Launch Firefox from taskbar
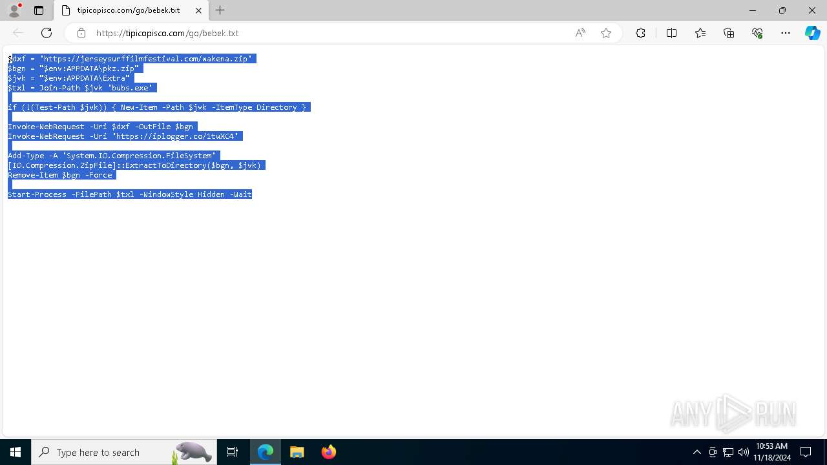The image size is (827, 465). coord(328,452)
